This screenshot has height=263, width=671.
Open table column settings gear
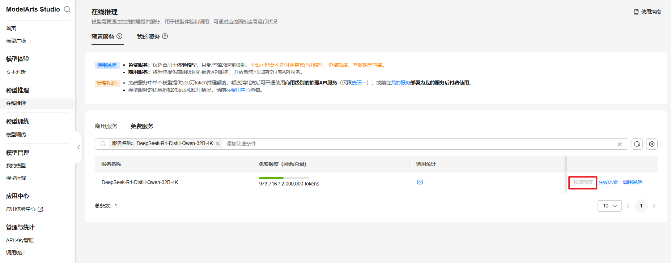click(x=652, y=144)
